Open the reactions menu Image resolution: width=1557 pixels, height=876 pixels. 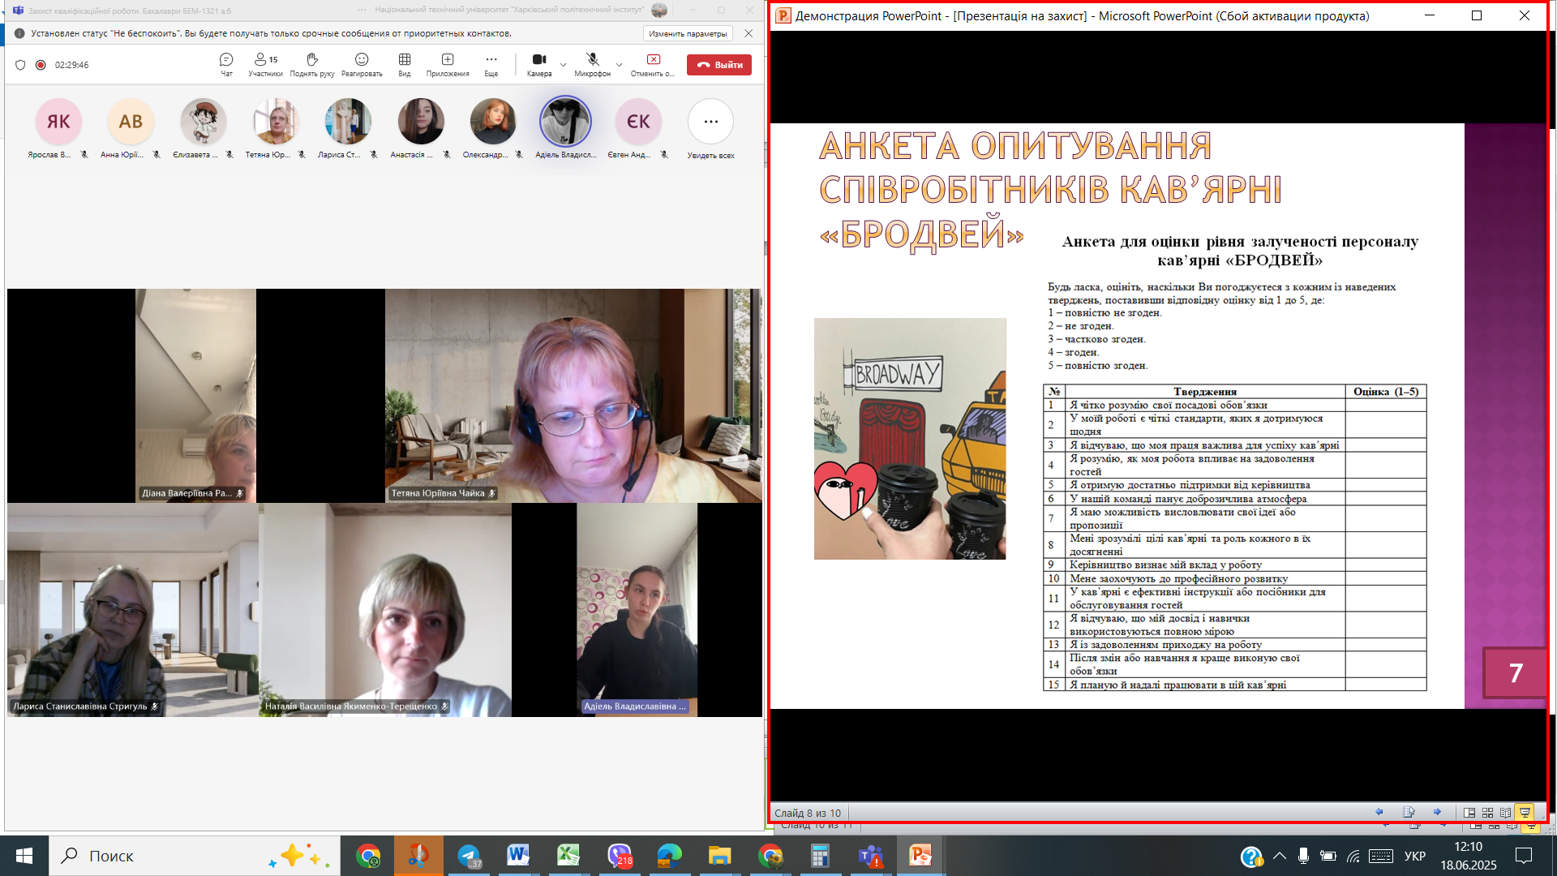(x=362, y=64)
